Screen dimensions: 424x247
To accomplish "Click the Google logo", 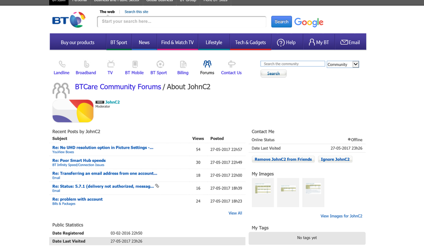I will pos(309,22).
